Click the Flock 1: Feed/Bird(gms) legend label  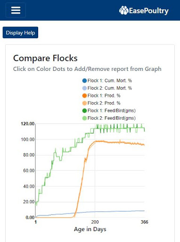pyautogui.click(x=112, y=111)
